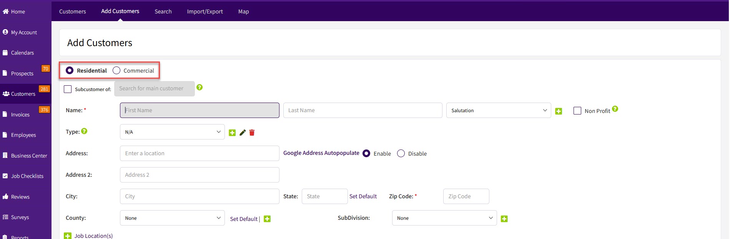730x239 pixels.
Task: Click the Surveys list icon
Action: point(5,217)
